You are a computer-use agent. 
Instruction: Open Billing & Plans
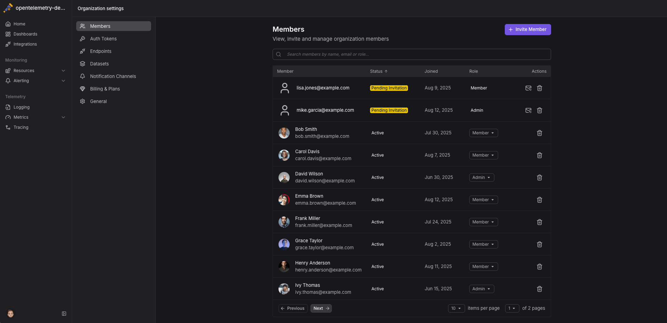pos(113,89)
